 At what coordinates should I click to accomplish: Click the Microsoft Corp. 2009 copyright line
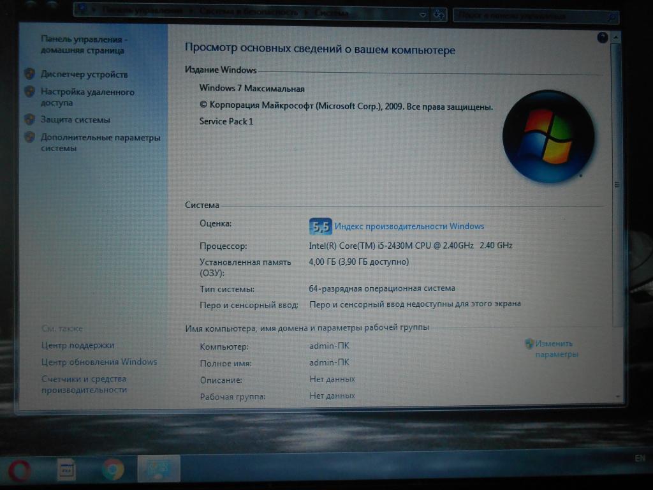(x=346, y=106)
